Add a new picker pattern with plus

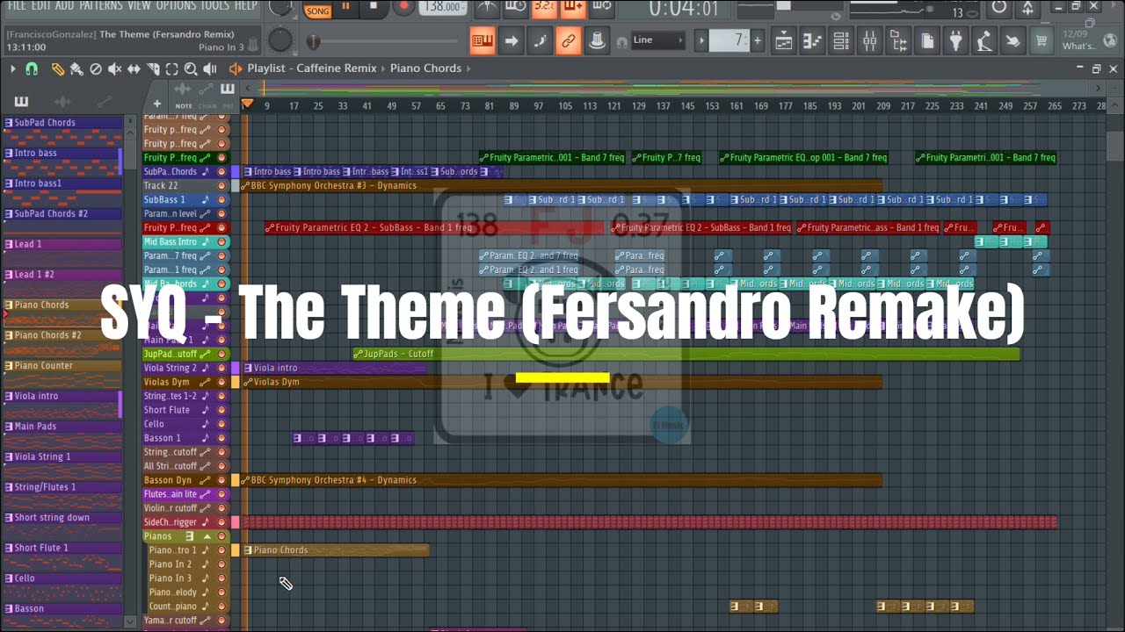[x=156, y=104]
